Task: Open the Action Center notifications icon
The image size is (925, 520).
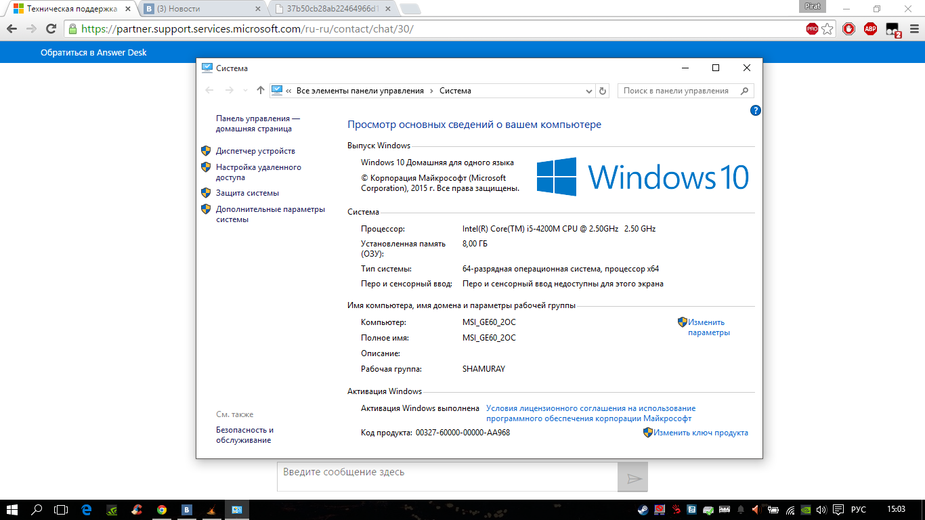Action: pyautogui.click(x=838, y=510)
